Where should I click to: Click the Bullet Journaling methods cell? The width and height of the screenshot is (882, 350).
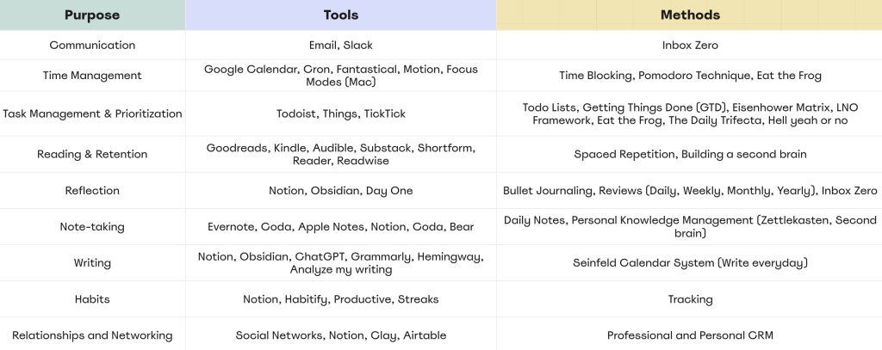click(x=690, y=190)
